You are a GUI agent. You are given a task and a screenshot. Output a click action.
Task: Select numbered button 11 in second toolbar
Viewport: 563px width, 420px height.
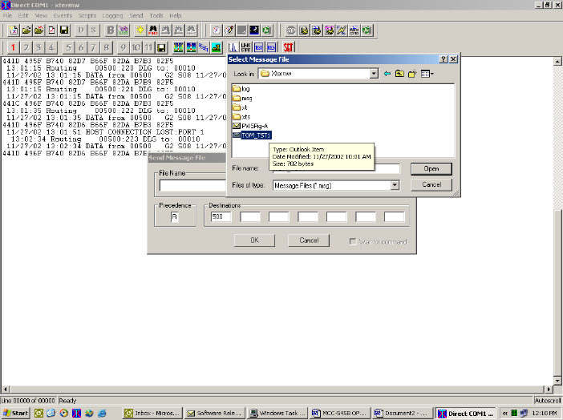click(148, 47)
